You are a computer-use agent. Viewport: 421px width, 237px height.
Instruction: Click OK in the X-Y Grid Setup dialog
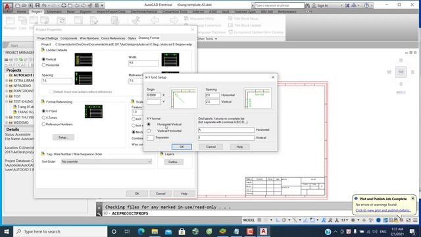pyautogui.click(x=182, y=147)
